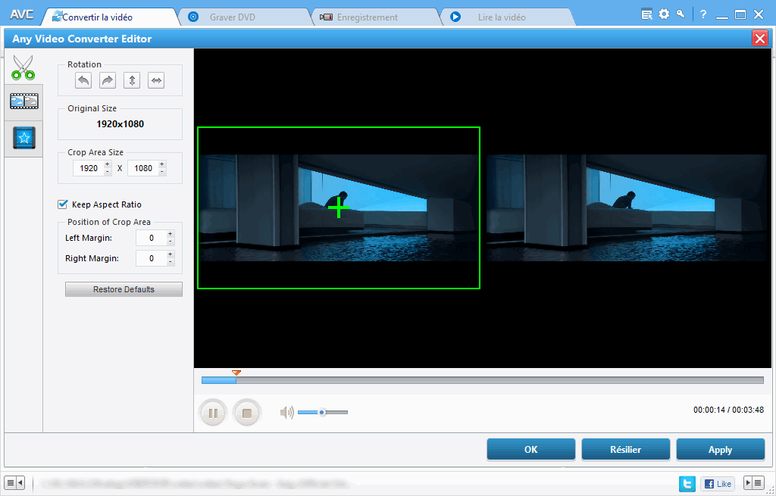Click Restore Defaults button

(x=124, y=289)
